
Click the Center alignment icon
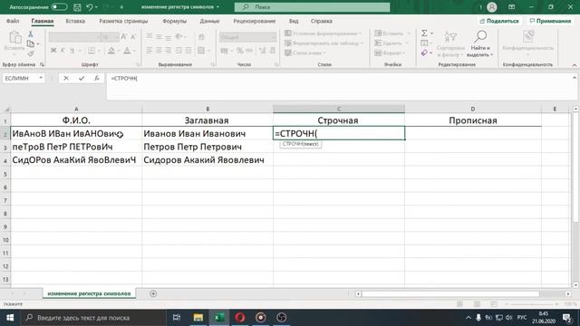tap(159, 51)
